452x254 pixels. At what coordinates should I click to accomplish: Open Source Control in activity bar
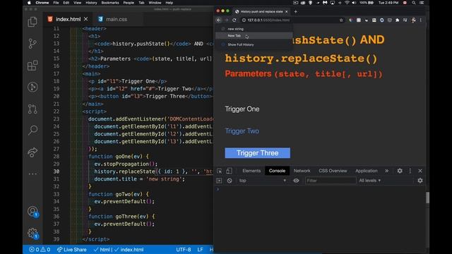32,44
